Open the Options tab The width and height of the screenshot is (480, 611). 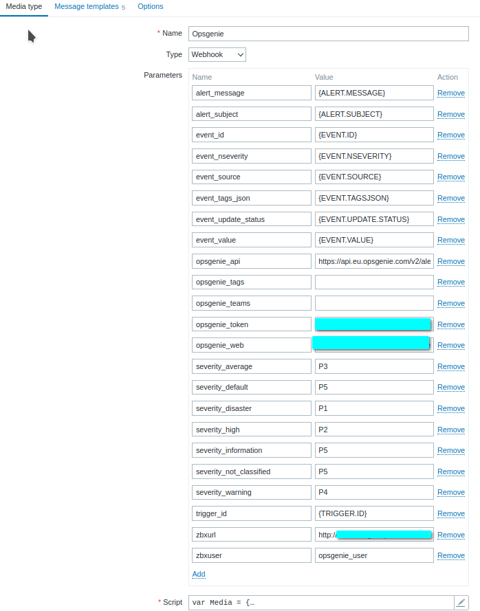pos(151,7)
